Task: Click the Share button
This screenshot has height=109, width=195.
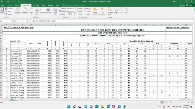Action: tap(189, 5)
